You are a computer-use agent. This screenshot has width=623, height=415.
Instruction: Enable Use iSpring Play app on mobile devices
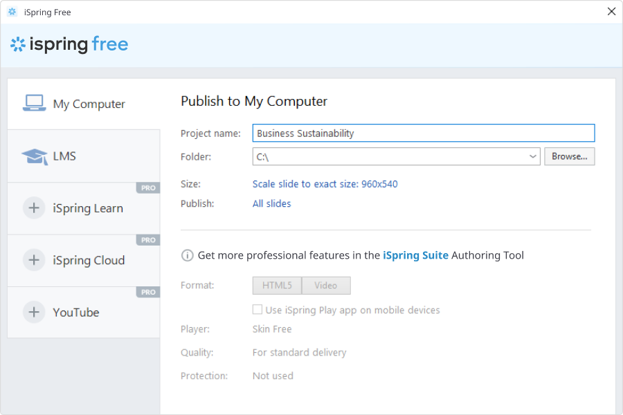pos(258,310)
